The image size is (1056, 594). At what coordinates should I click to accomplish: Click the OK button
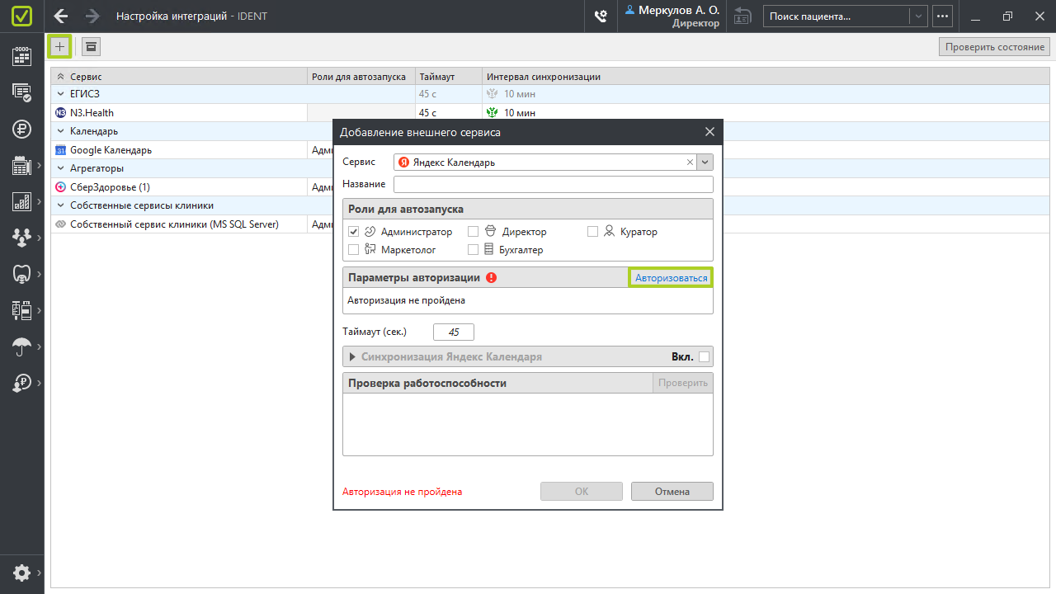click(x=582, y=492)
